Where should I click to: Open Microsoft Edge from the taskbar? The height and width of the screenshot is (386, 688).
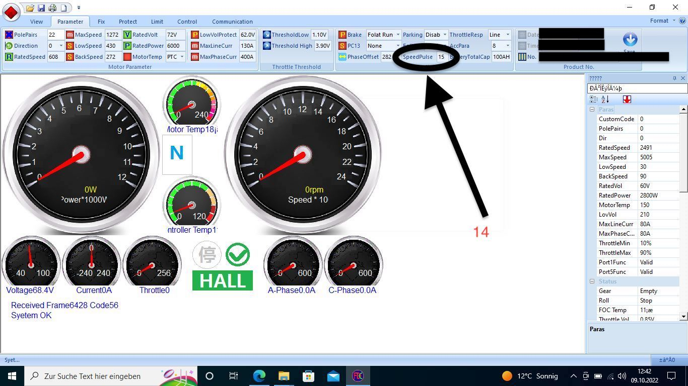(x=259, y=376)
